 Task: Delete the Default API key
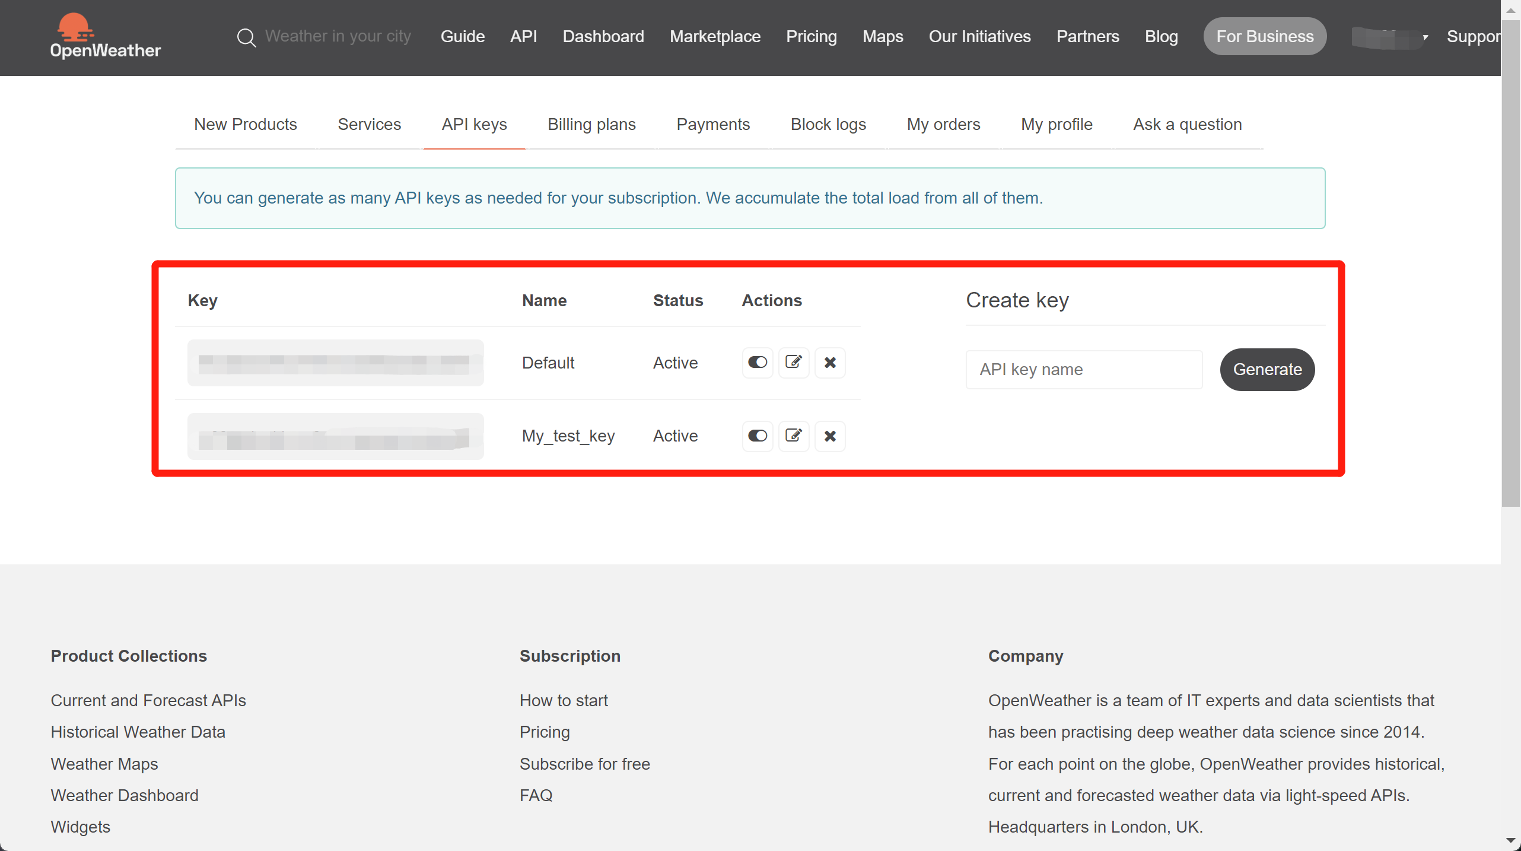[830, 363]
